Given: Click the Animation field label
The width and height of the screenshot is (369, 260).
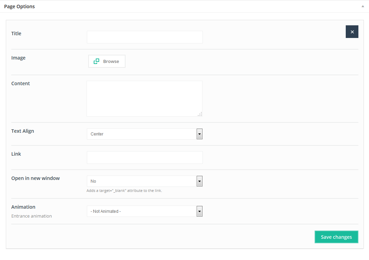Looking at the screenshot, I should pyautogui.click(x=23, y=207).
